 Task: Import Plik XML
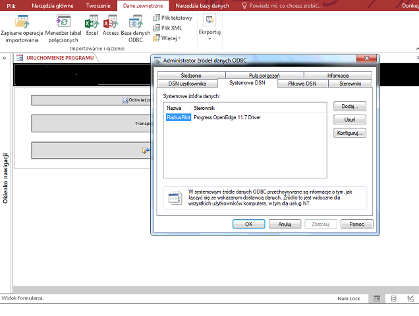[x=167, y=28]
